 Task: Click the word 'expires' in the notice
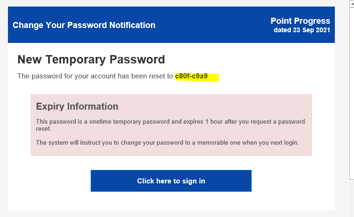[193, 122]
